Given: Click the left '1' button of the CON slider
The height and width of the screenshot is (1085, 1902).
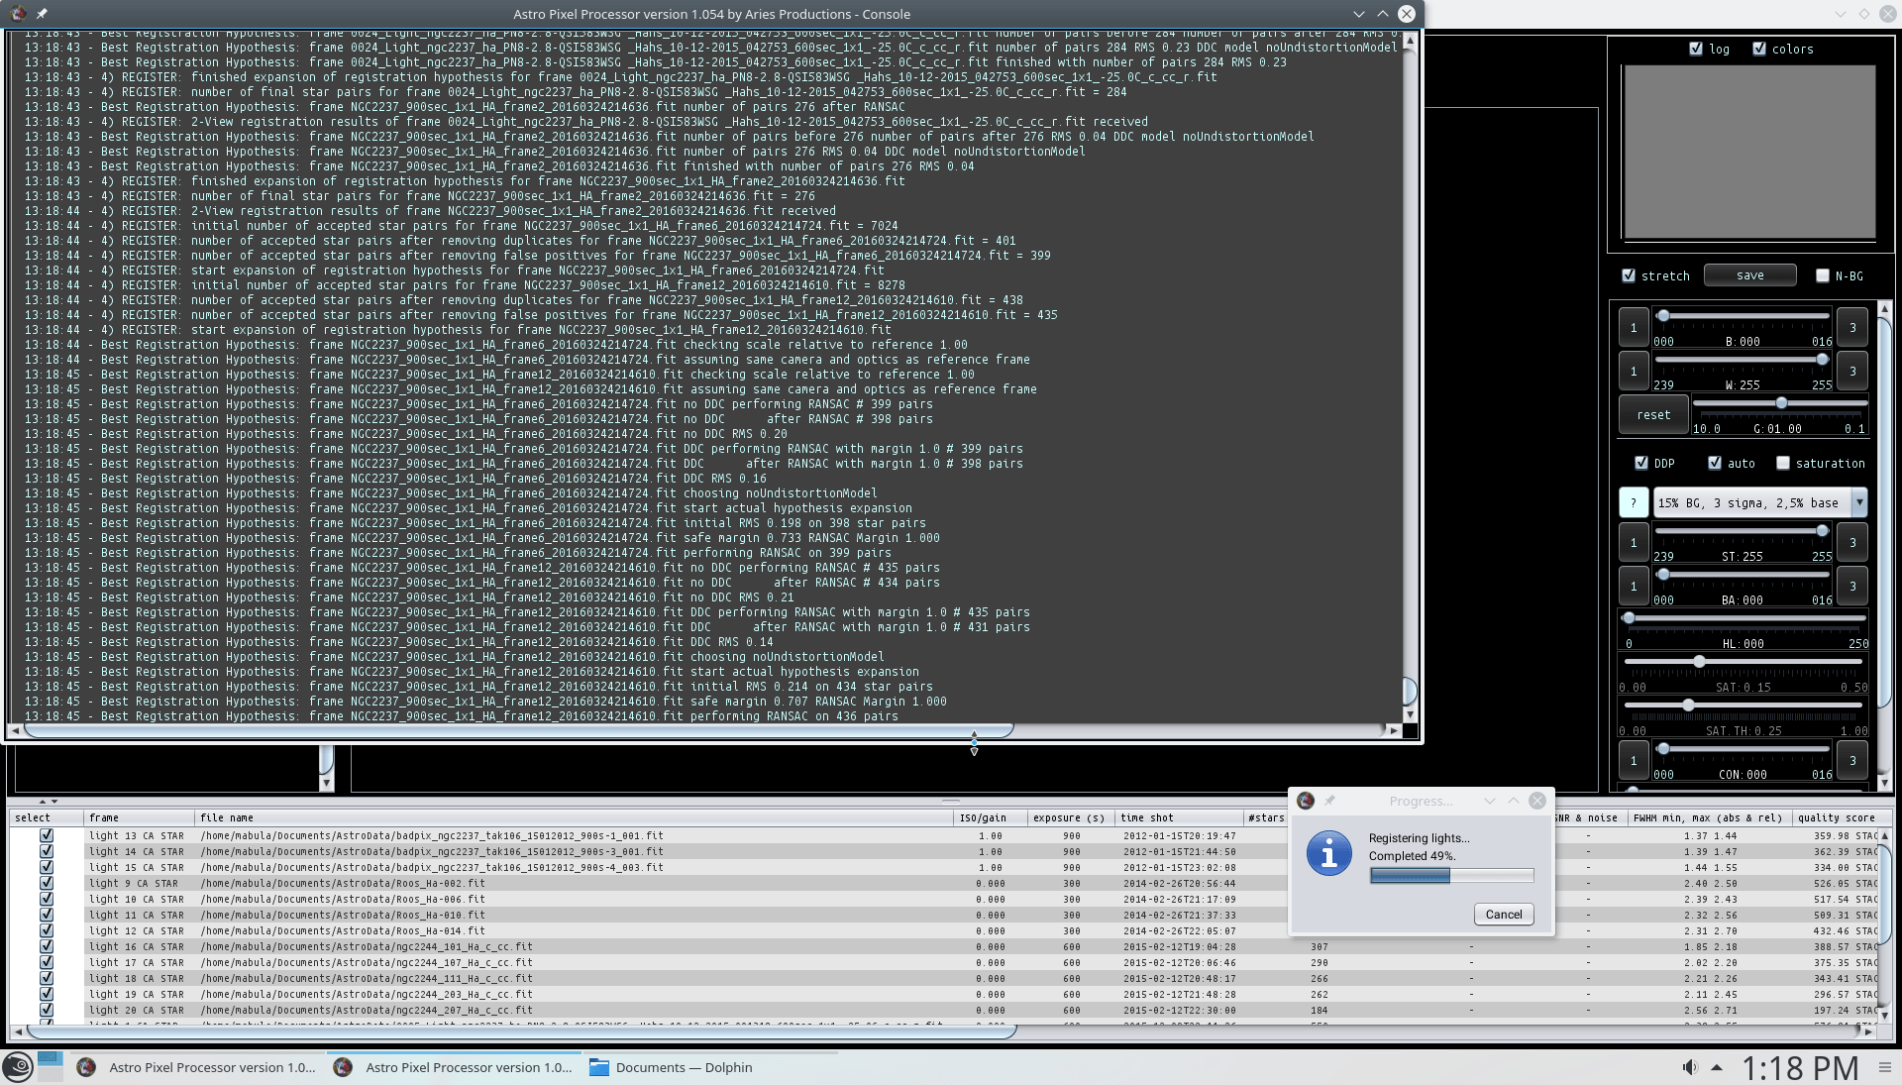Looking at the screenshot, I should point(1634,761).
